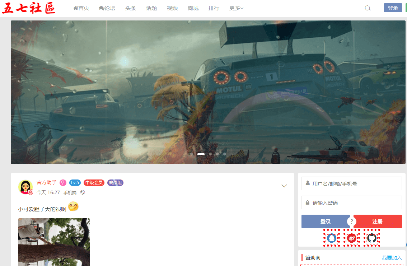The image size is (407, 266).
Task: Click the racing car banner image
Action: [208, 92]
